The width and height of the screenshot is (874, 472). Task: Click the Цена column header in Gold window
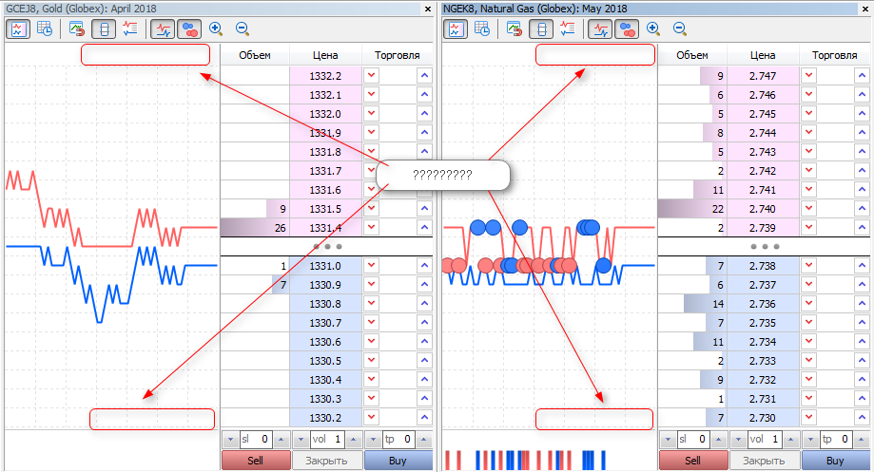(x=325, y=55)
